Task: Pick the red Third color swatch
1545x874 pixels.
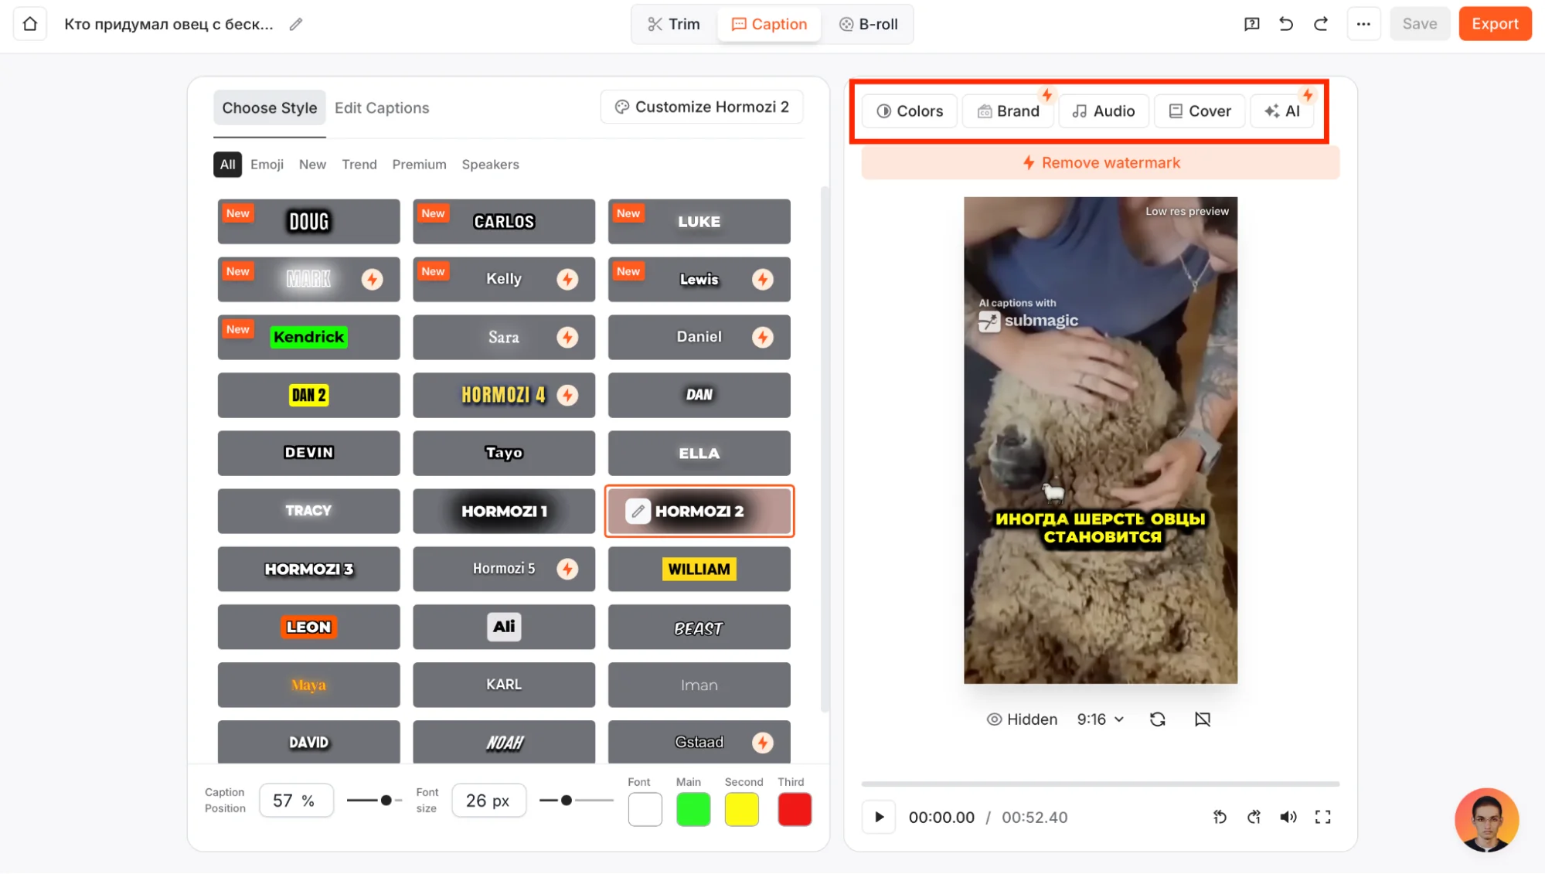Action: coord(795,810)
